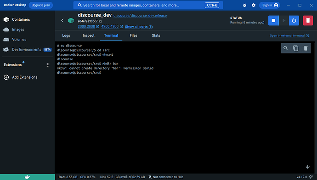This screenshot has width=317, height=180.
Task: Search the terminal with the magnifier icon
Action: (286, 48)
